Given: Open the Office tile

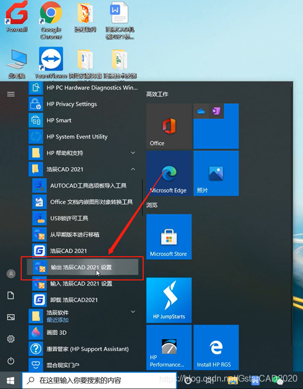Looking at the screenshot, I should point(169,126).
